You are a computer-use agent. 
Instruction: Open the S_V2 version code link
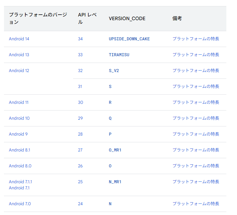[x=114, y=71]
